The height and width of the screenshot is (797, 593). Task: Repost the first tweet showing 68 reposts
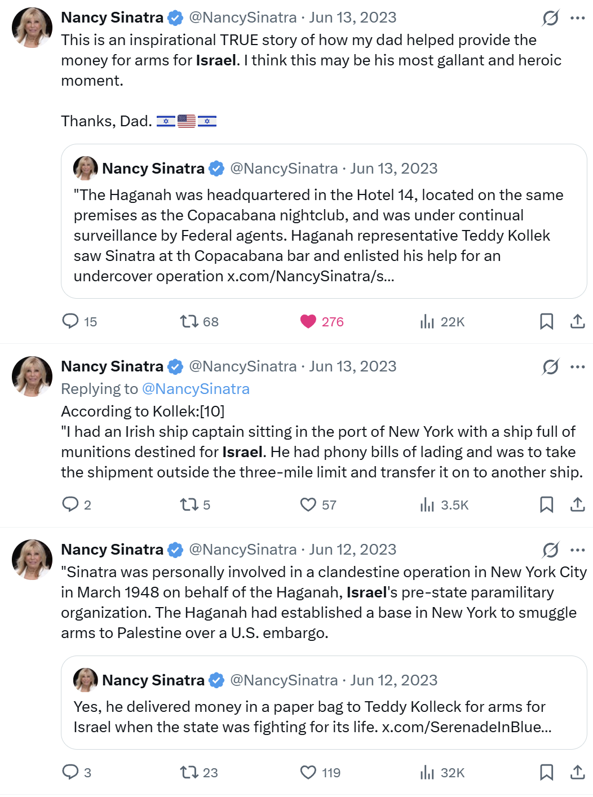pyautogui.click(x=189, y=321)
